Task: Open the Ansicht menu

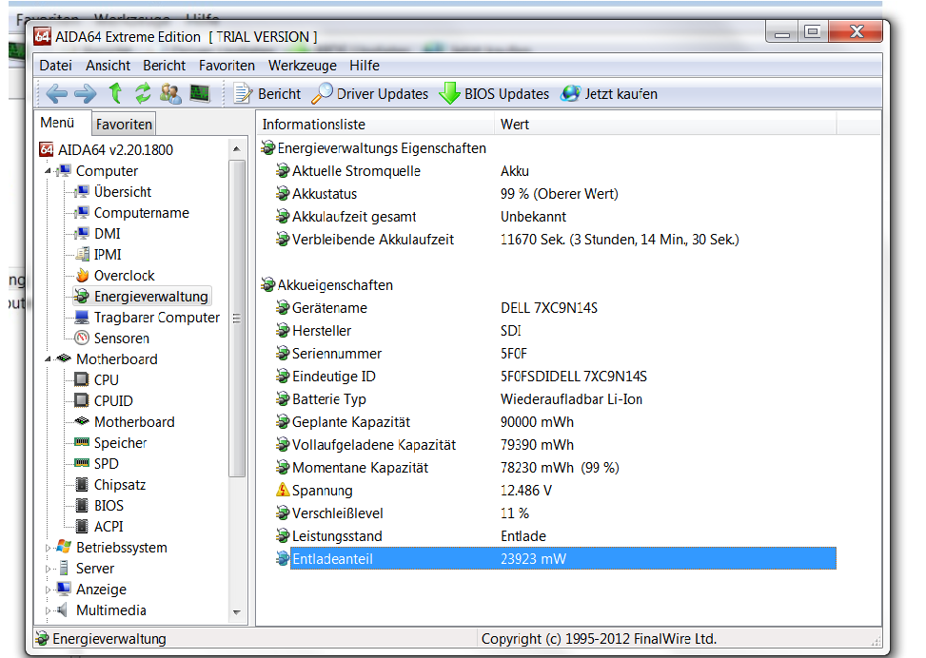Action: 108,66
